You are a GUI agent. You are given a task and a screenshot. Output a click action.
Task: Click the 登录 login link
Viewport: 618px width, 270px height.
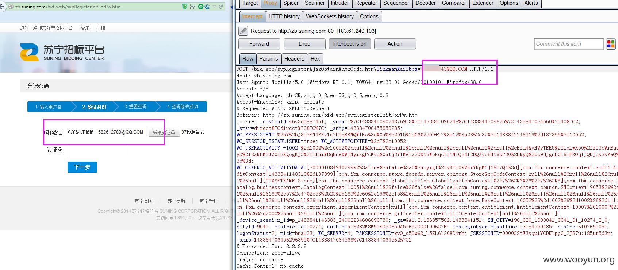point(85,28)
